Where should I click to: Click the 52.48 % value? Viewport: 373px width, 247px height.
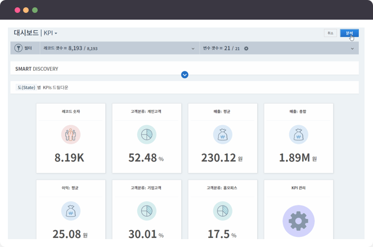point(146,158)
